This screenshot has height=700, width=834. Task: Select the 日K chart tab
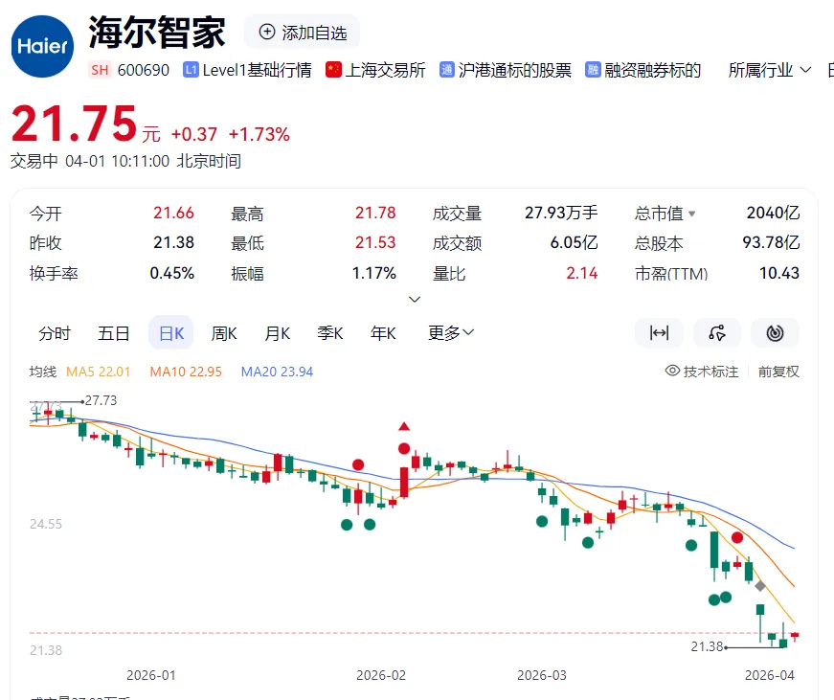tap(170, 332)
